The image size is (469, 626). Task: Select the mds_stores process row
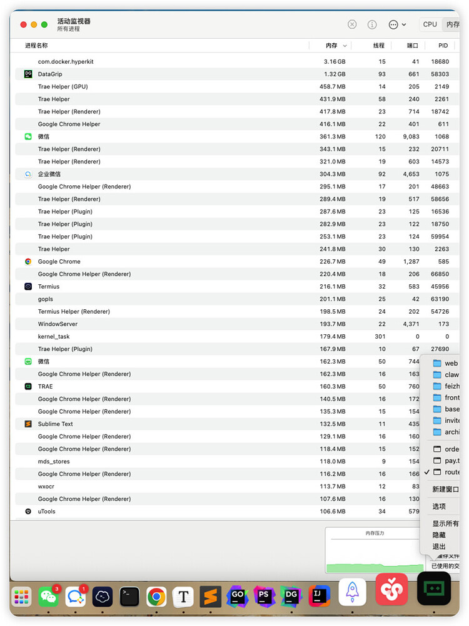pos(218,461)
